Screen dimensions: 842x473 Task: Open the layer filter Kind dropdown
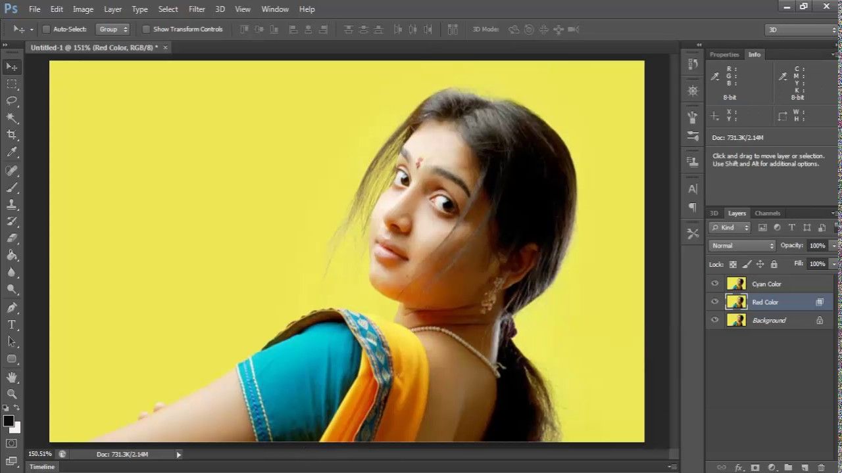(x=730, y=227)
